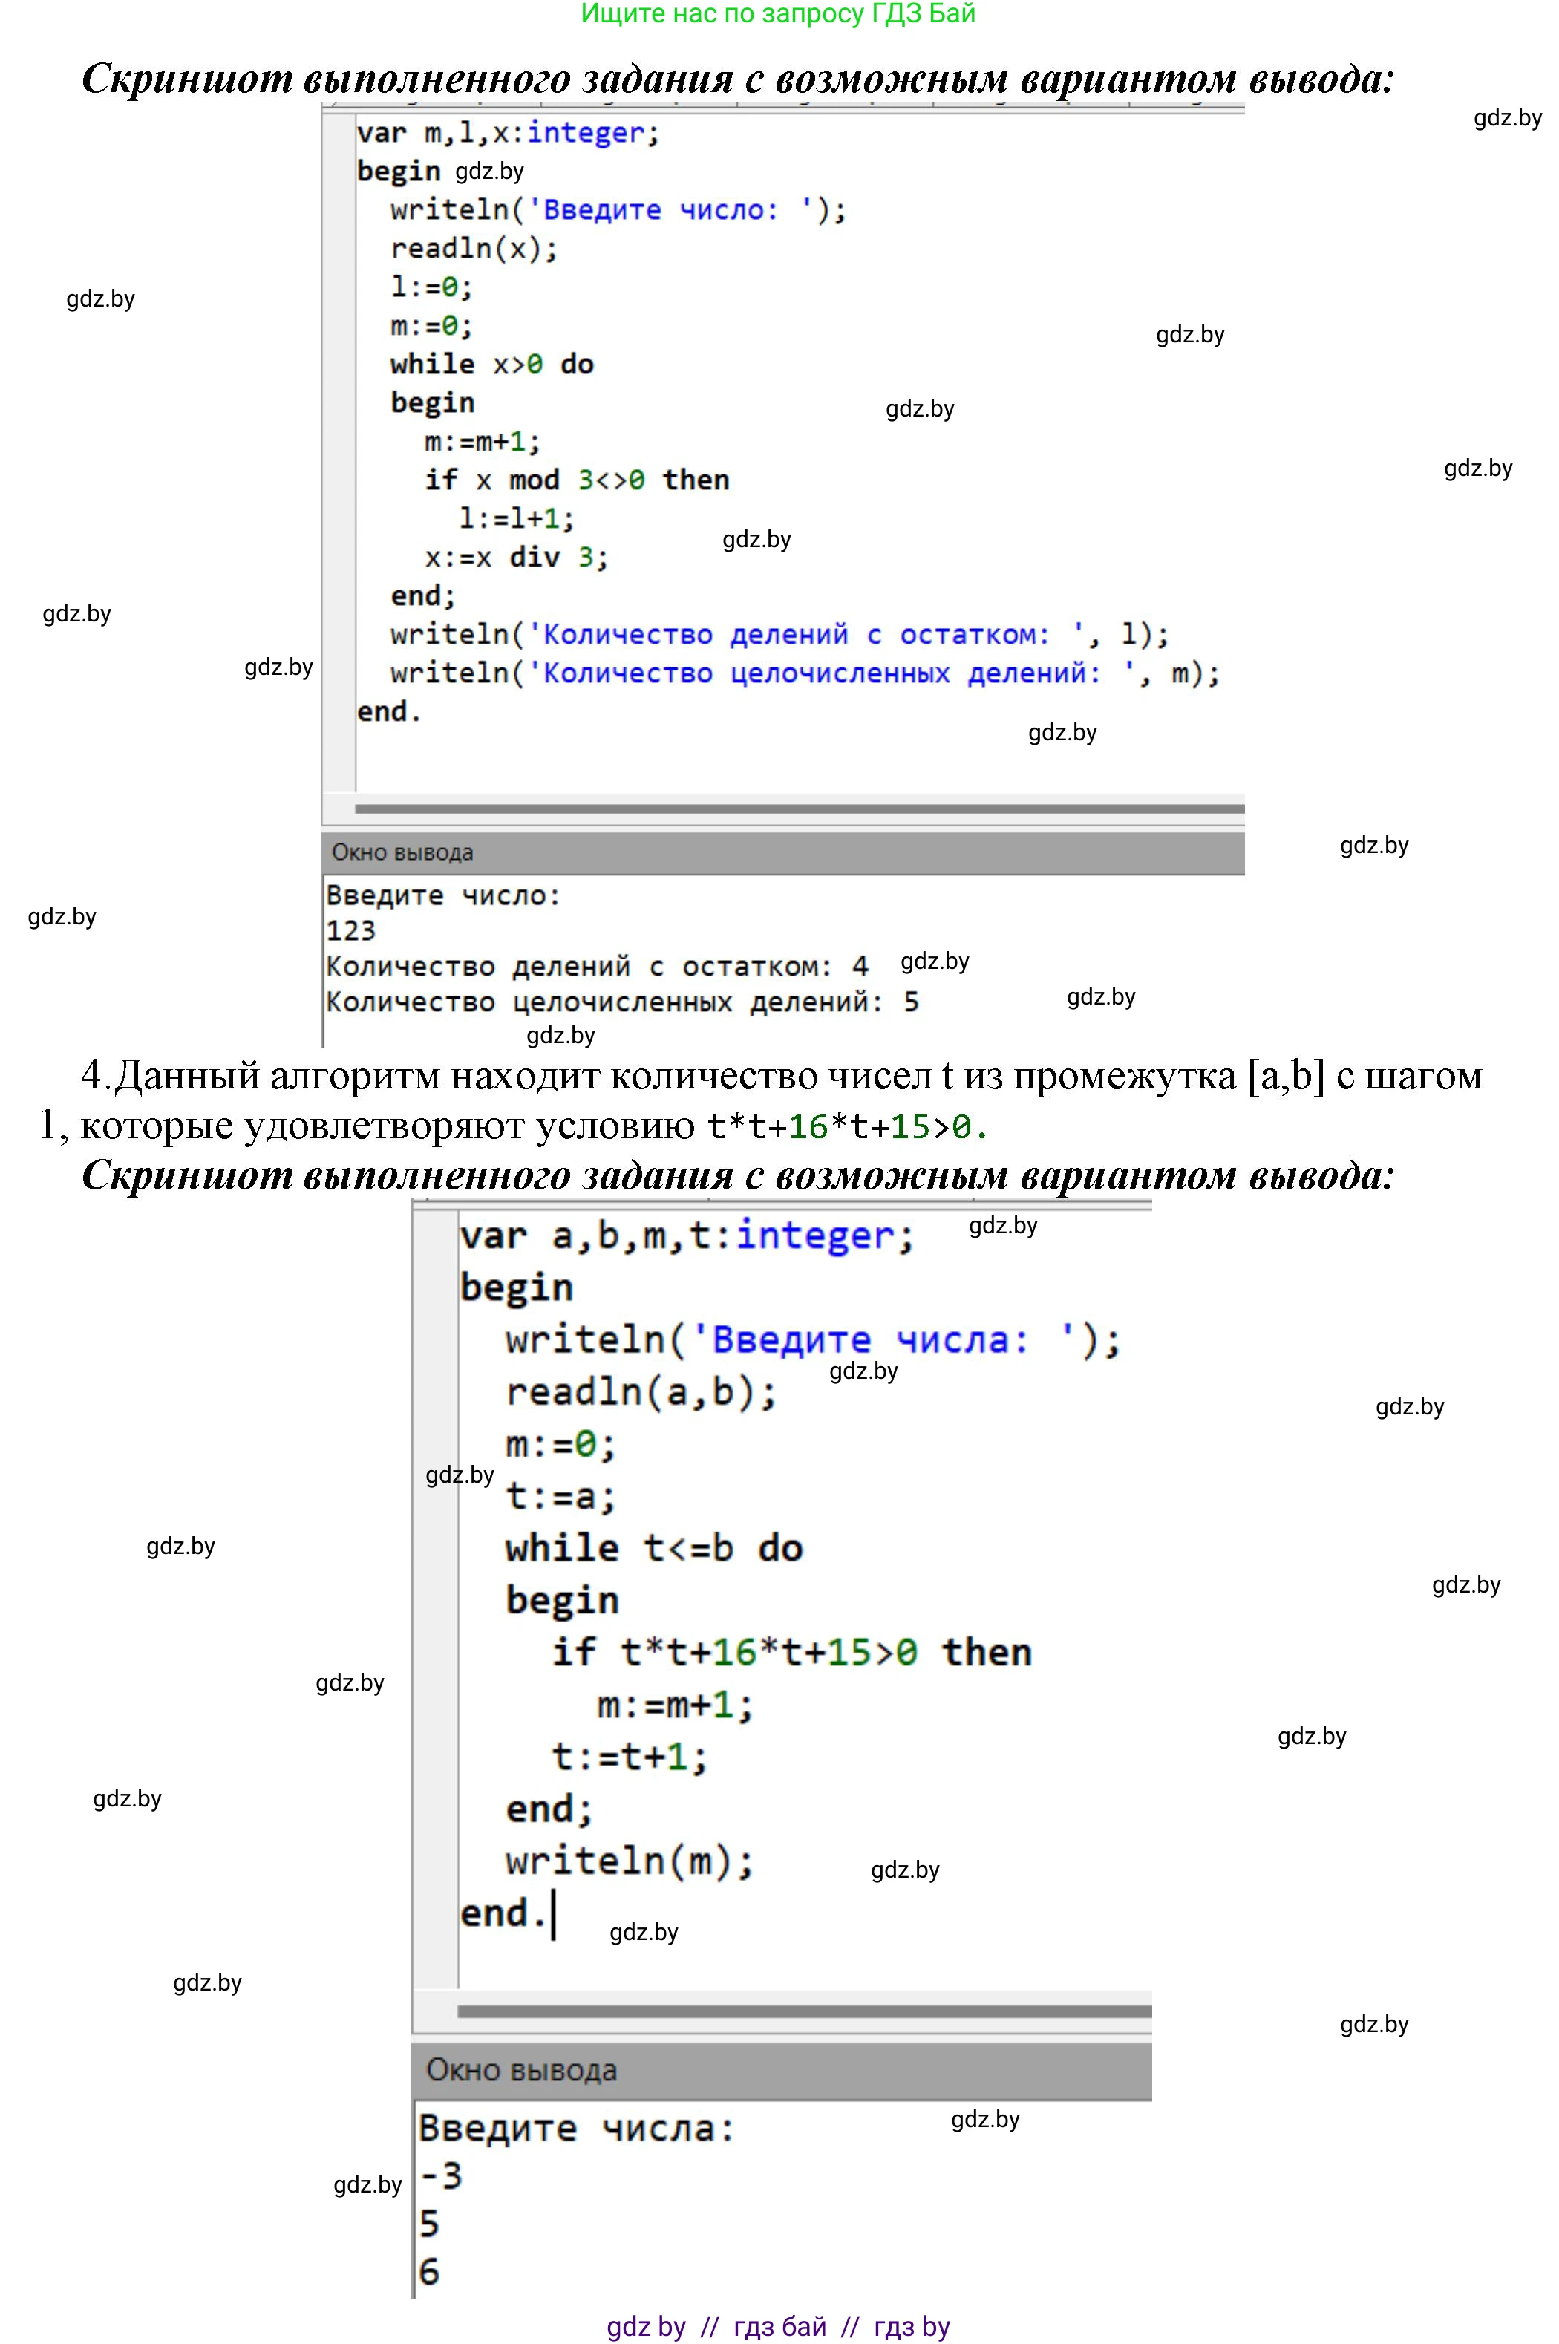Click the 'gdz by // гдз бай // гдз by' footer link
1559x2344 pixels.
[x=779, y=2326]
